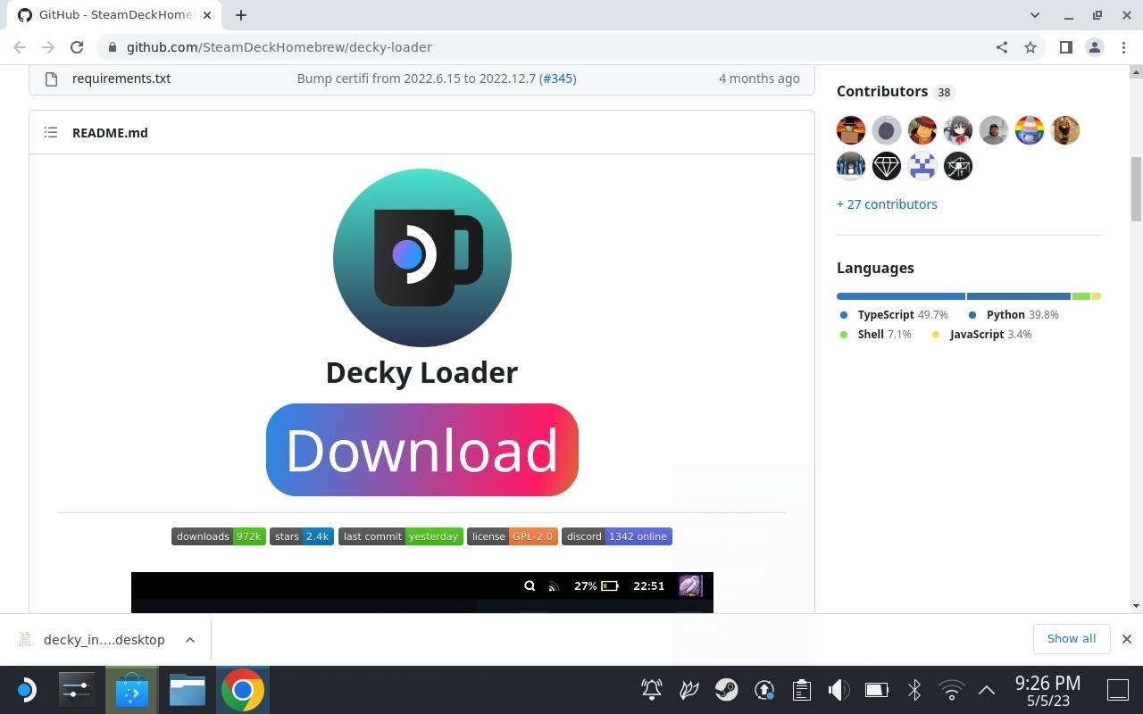The image size is (1143, 714).
Task: Open the + 27 contributors link
Action: [887, 204]
